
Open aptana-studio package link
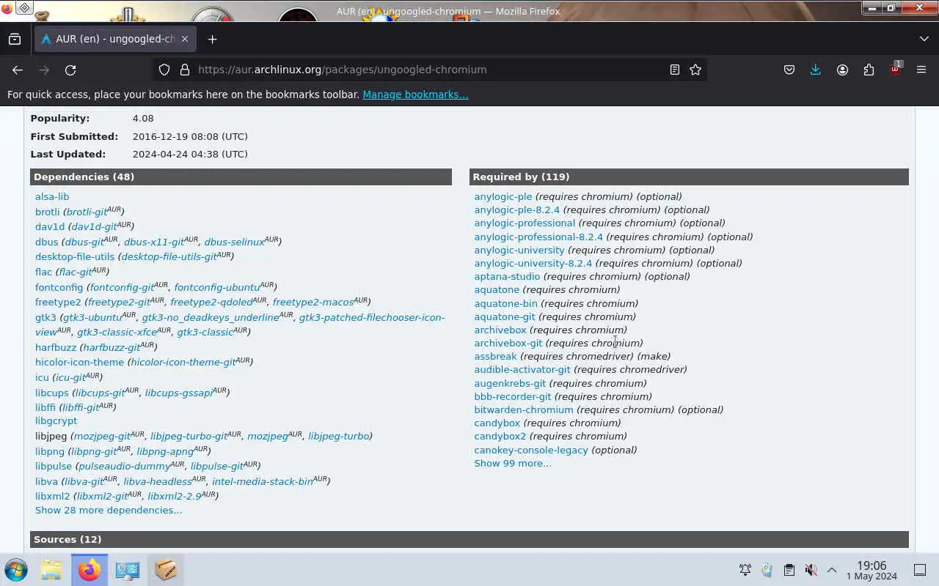pos(507,276)
